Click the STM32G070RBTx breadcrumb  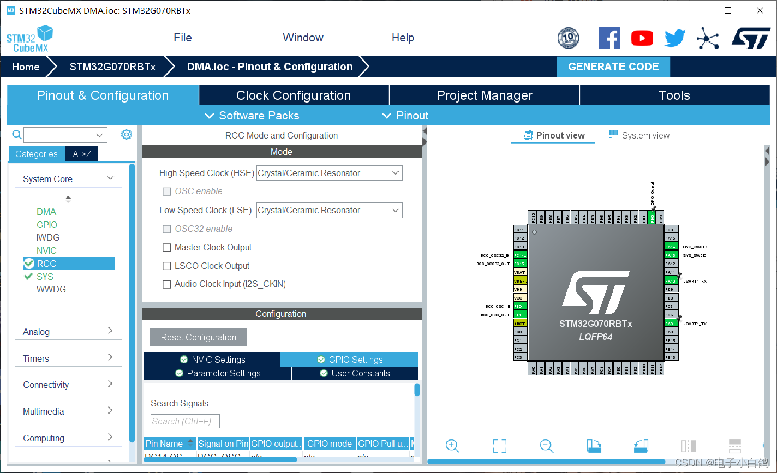click(x=112, y=67)
